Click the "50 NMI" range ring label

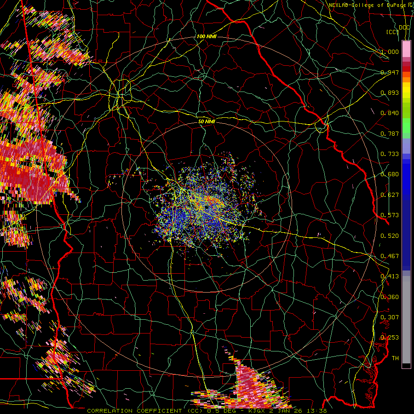coord(207,121)
